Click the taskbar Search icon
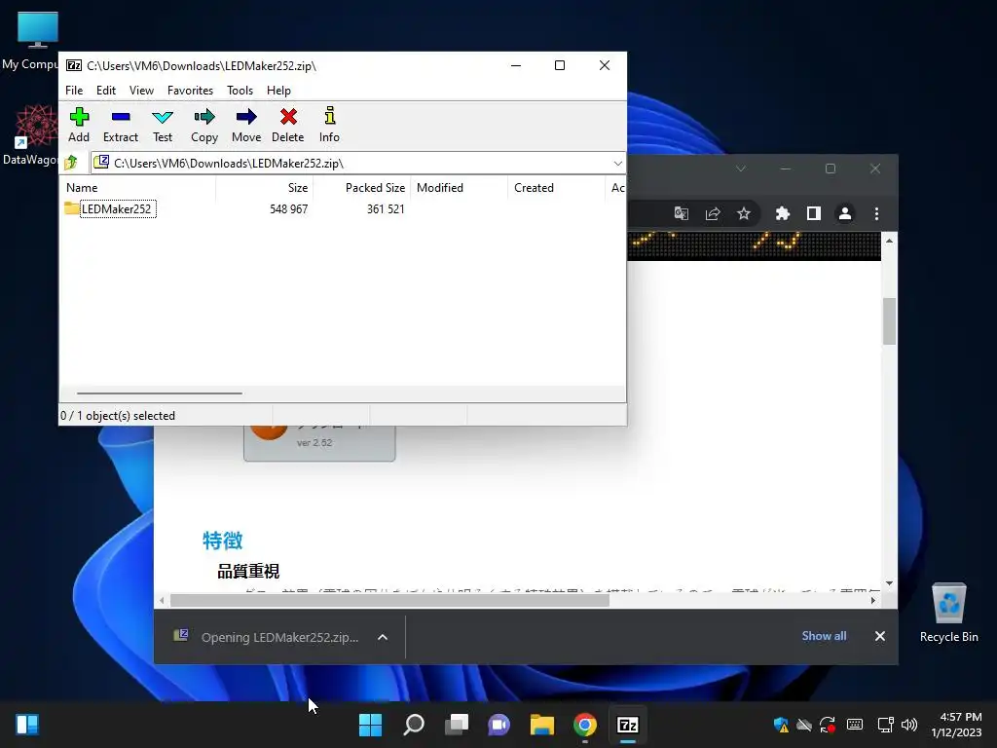Screen dimensions: 997x748 (413, 725)
